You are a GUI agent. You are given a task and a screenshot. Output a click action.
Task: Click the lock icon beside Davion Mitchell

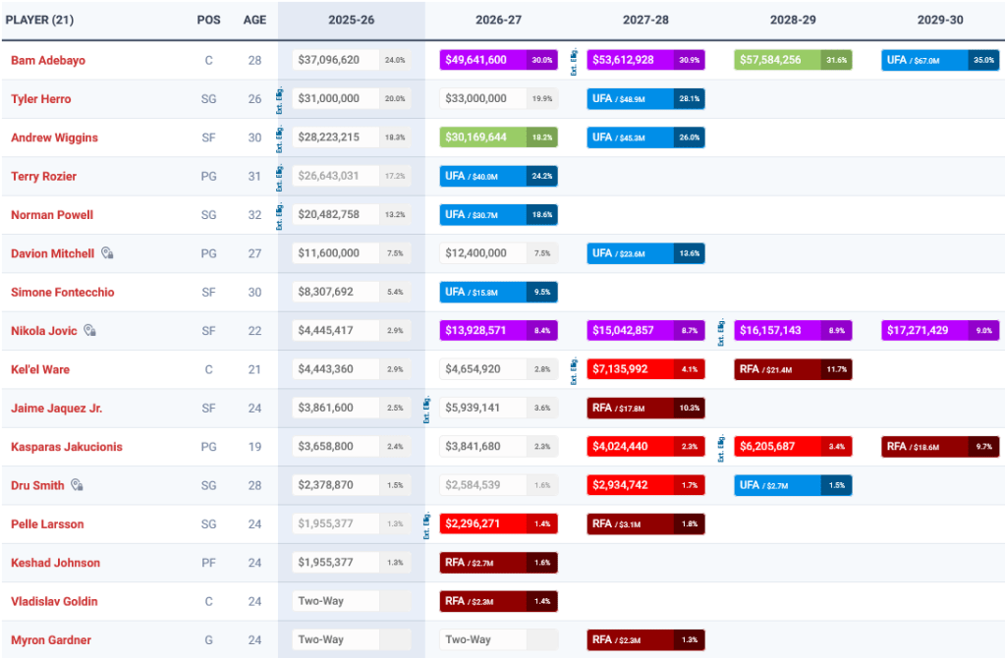(x=107, y=253)
